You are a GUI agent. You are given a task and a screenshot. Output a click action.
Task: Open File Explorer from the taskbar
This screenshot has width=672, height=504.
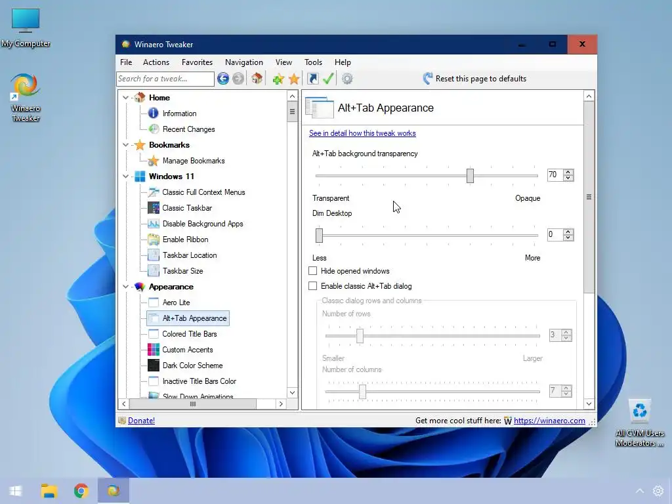click(49, 491)
